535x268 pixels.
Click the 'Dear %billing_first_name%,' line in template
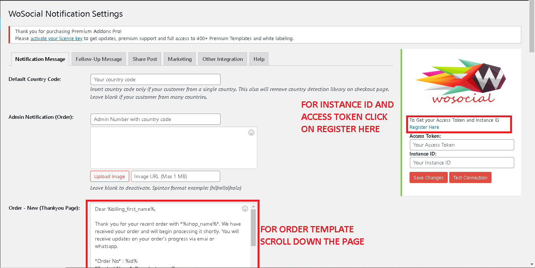[125, 209]
